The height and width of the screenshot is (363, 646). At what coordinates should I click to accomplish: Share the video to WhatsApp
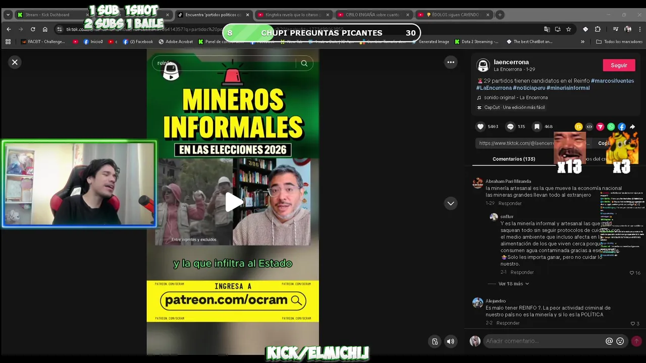[x=611, y=127]
